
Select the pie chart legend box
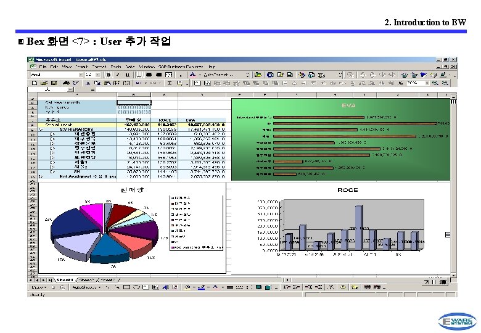[196, 223]
